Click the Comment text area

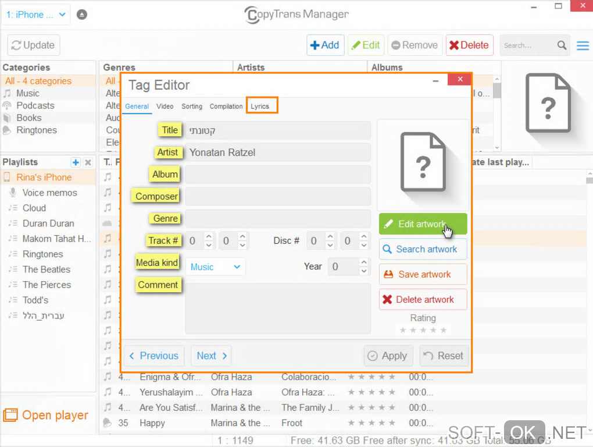pos(278,308)
